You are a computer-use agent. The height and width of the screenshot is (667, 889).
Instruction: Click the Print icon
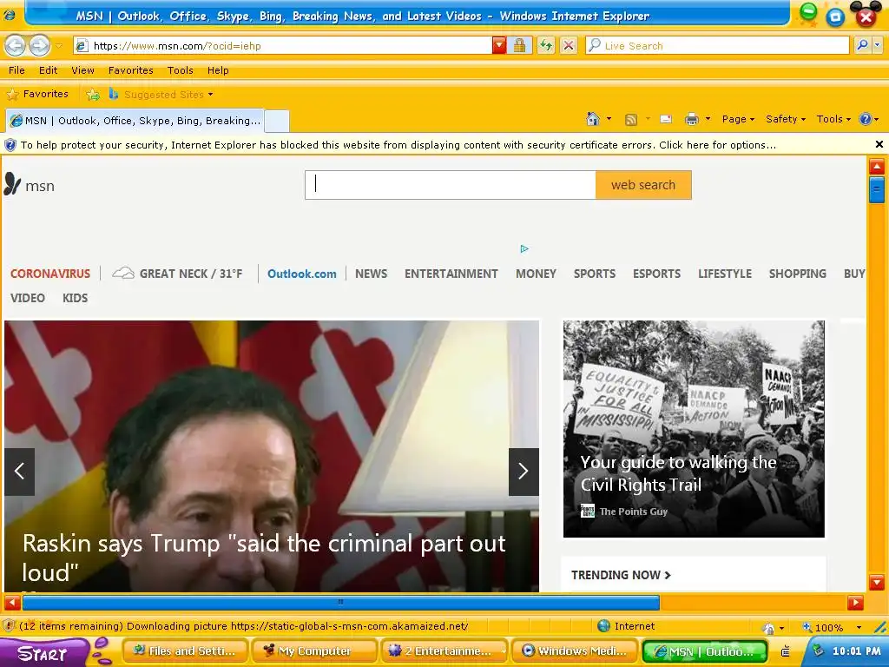(x=692, y=119)
